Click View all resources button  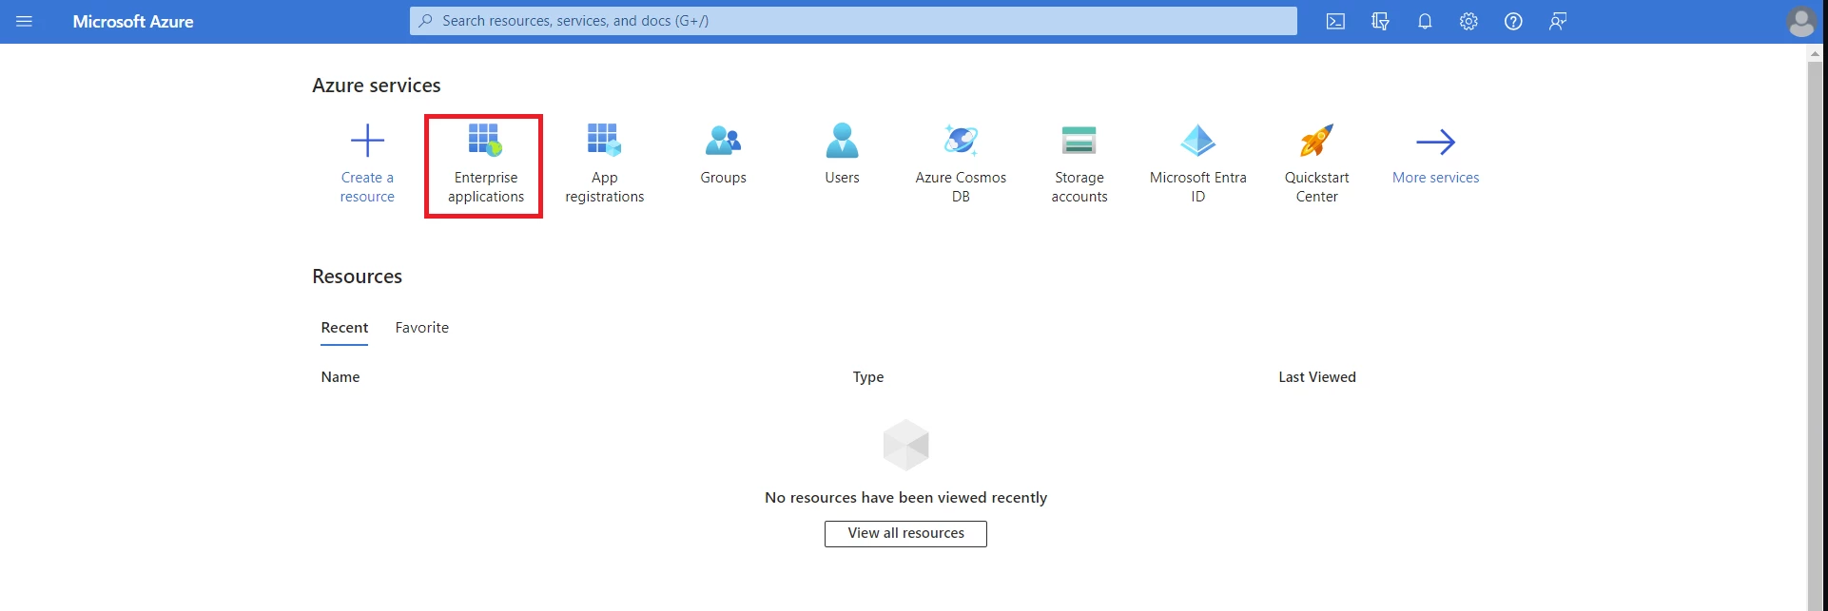pos(905,533)
